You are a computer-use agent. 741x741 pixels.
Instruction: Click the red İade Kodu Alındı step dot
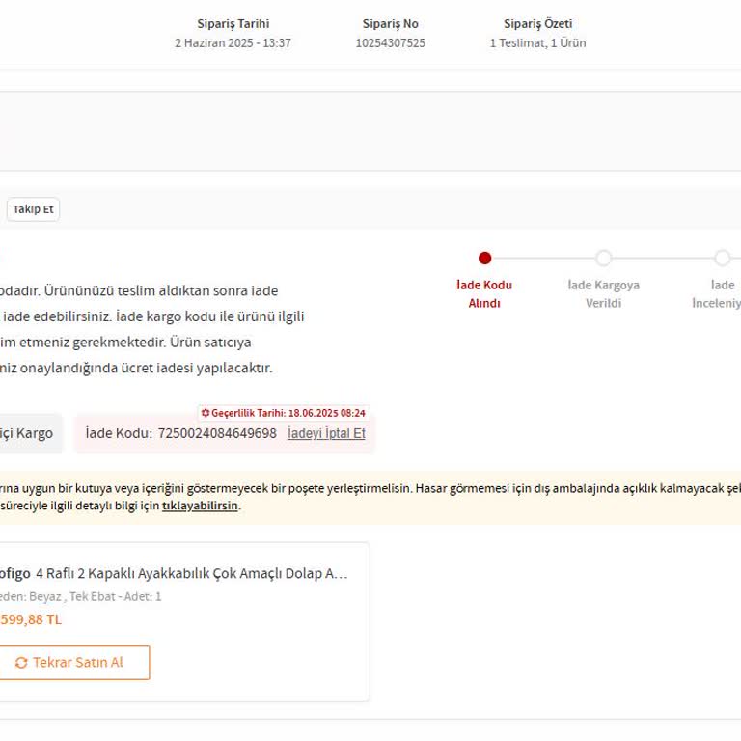click(484, 258)
